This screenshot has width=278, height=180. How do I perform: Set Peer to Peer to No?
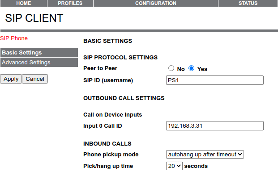(171, 69)
